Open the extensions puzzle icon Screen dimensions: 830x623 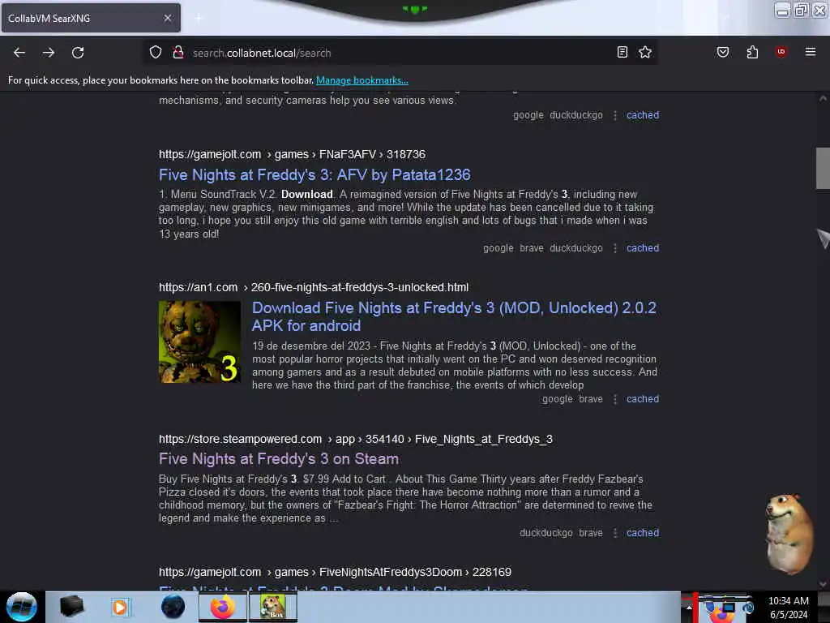click(x=752, y=52)
